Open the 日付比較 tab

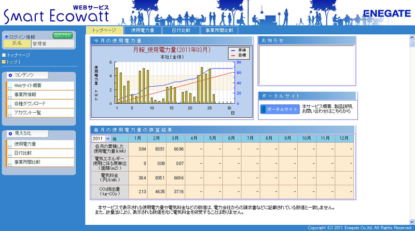click(181, 30)
